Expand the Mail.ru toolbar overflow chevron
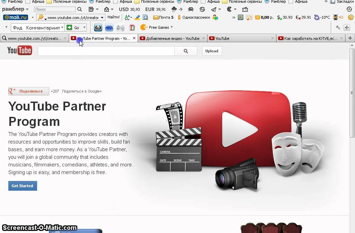Viewport: 355px width, 233px height. point(234,17)
